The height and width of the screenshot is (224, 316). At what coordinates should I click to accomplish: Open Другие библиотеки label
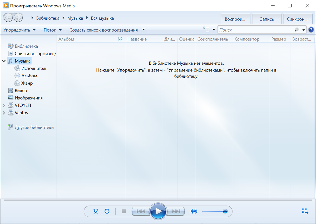[x=34, y=128]
